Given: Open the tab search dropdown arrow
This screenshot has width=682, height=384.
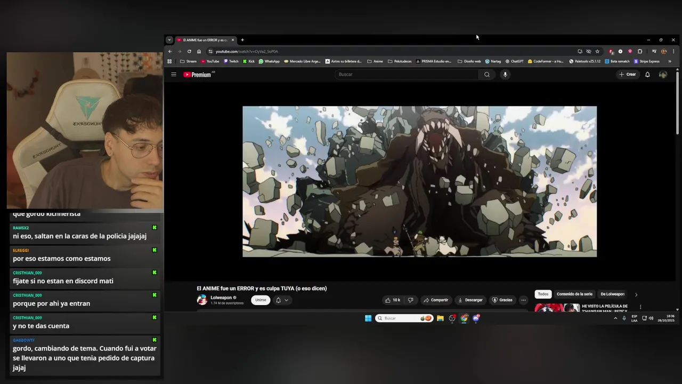Looking at the screenshot, I should click(169, 40).
